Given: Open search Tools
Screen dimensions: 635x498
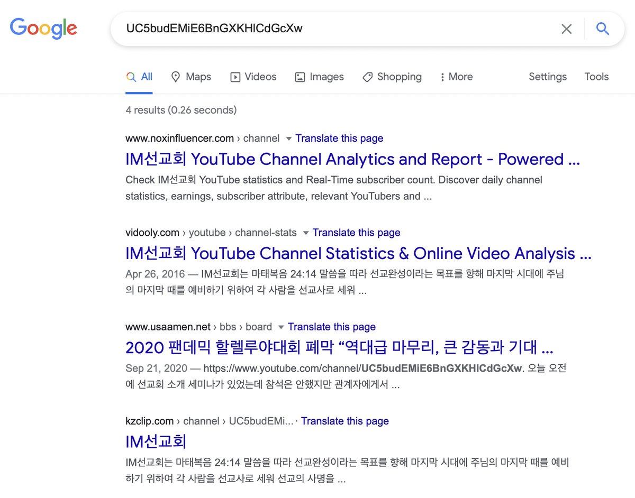Looking at the screenshot, I should coord(596,77).
